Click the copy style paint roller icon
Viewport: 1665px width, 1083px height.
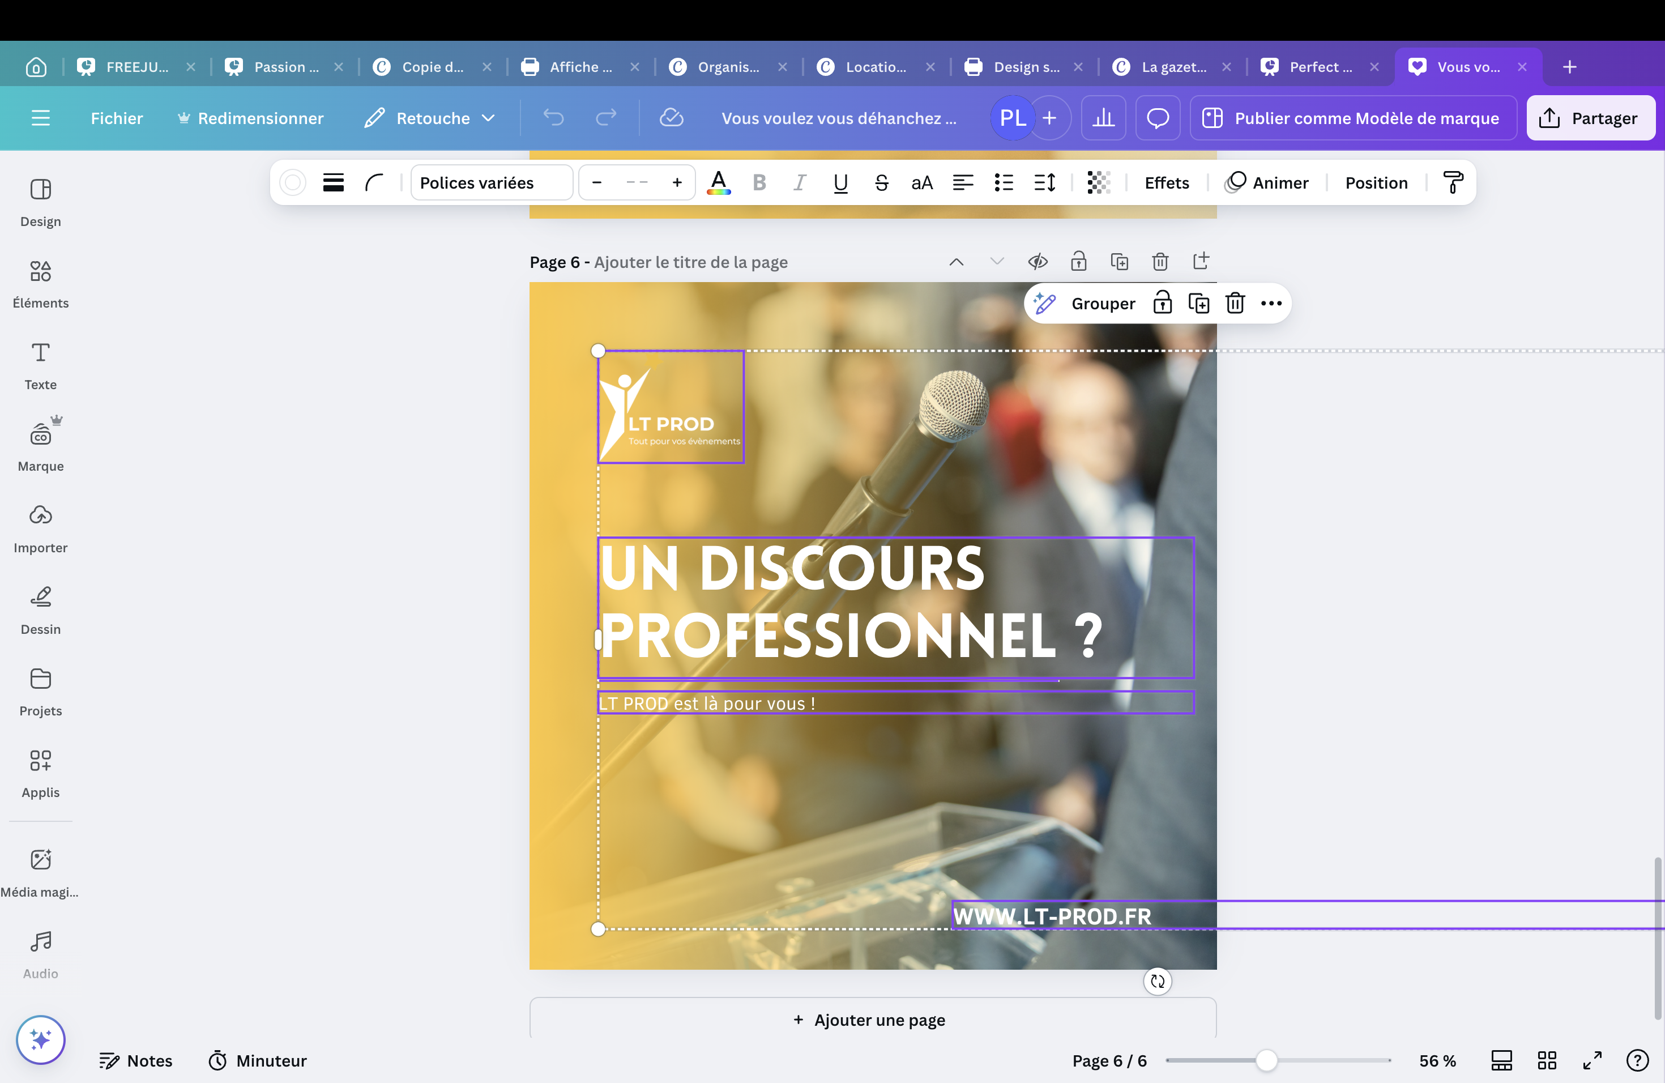(1453, 182)
